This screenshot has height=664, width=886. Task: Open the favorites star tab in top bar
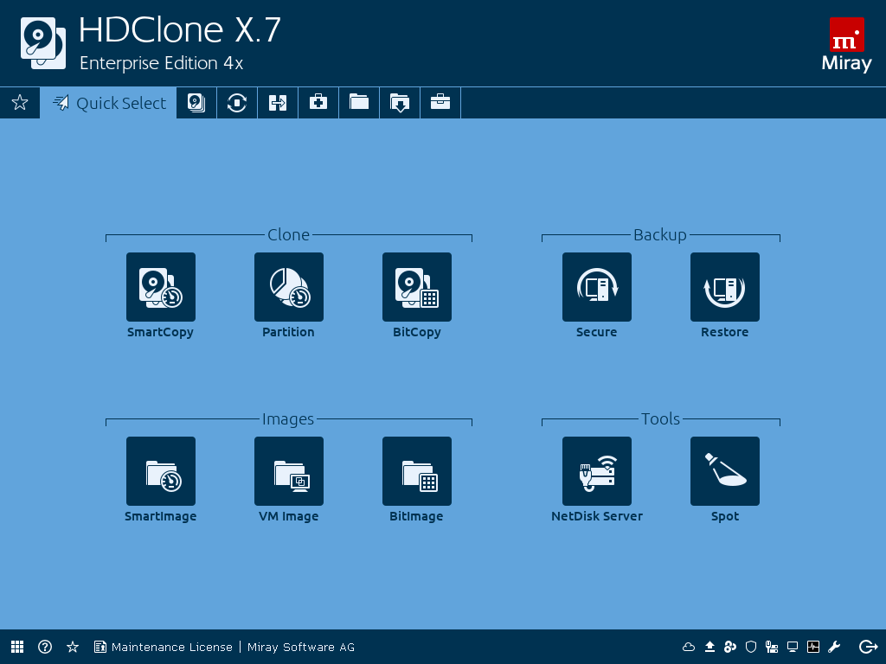point(20,103)
